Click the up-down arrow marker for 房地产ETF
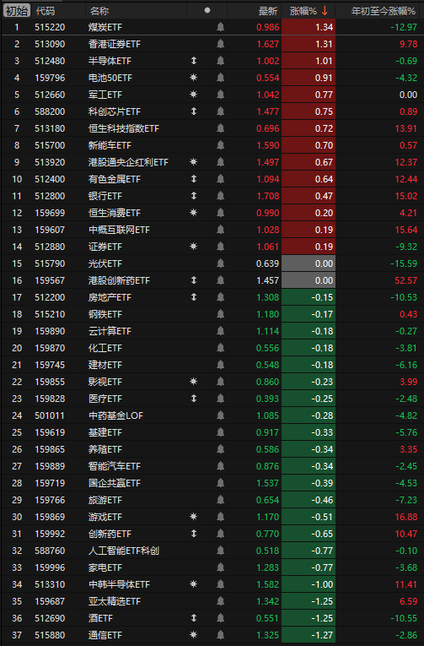 point(194,297)
